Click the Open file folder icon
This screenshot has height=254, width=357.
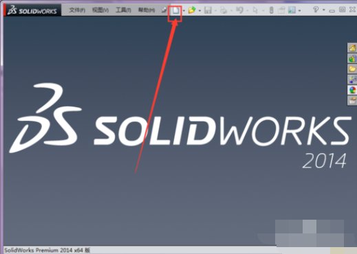[x=192, y=10]
